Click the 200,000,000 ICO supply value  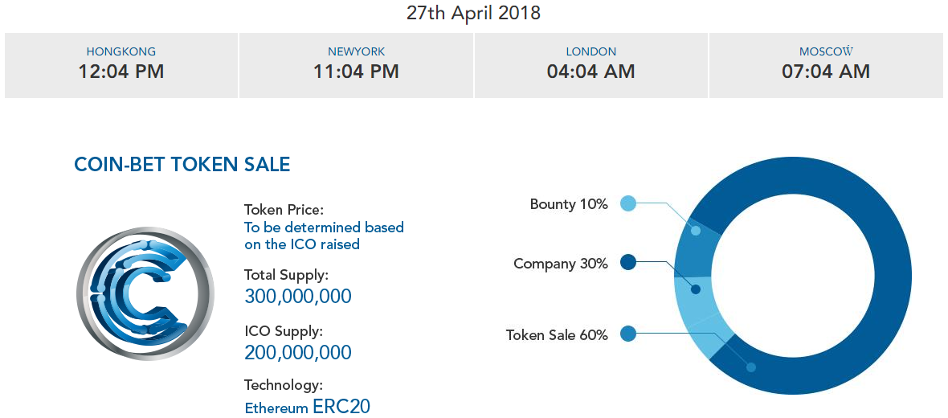coord(297,352)
